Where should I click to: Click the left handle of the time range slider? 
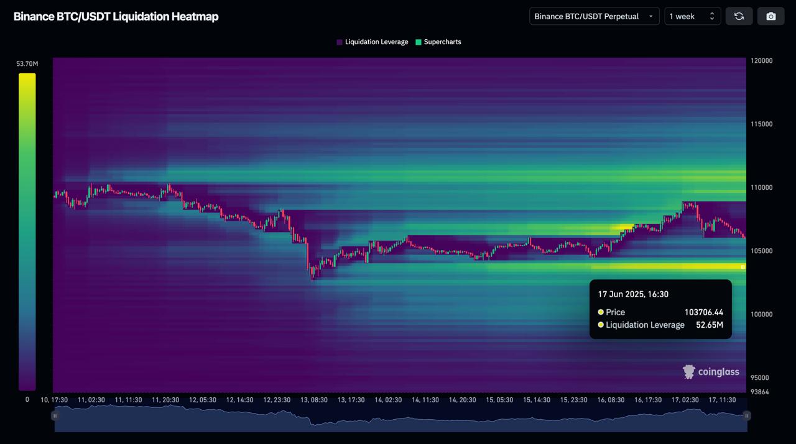(55, 415)
